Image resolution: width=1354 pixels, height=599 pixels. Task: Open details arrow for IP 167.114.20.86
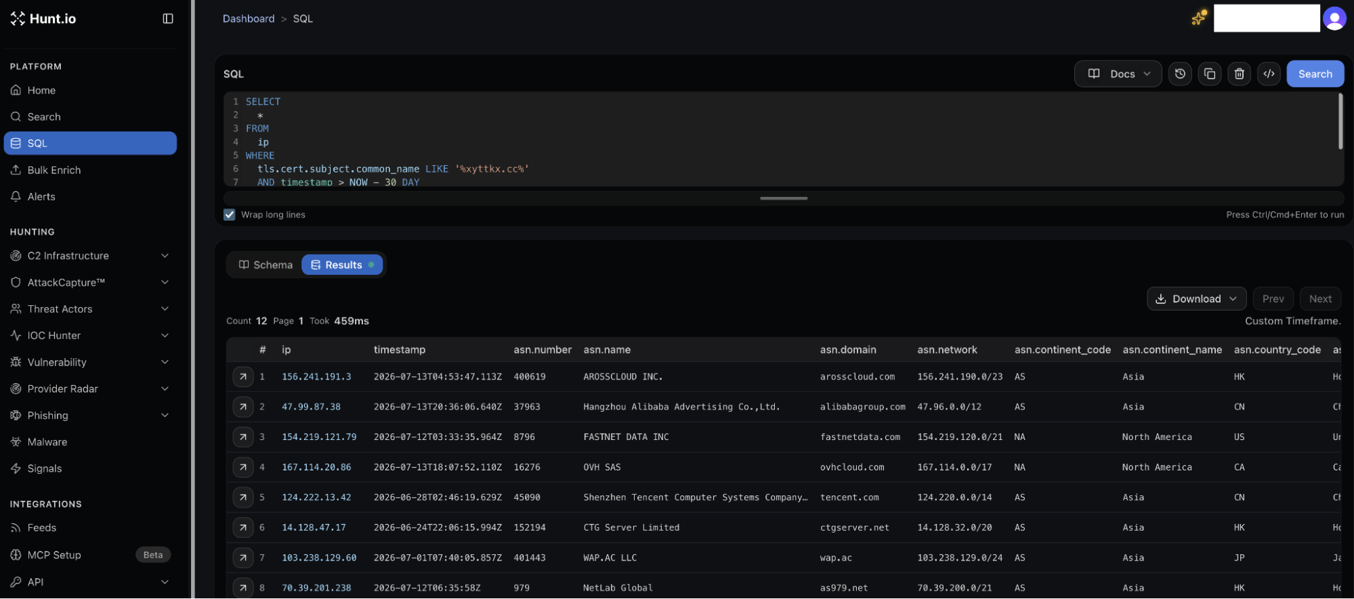click(243, 467)
